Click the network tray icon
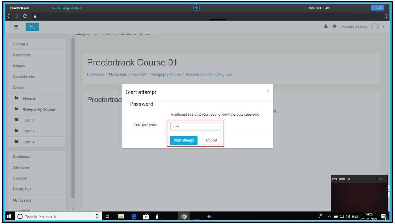Image resolution: width=395 pixels, height=224 pixels. pyautogui.click(x=342, y=216)
